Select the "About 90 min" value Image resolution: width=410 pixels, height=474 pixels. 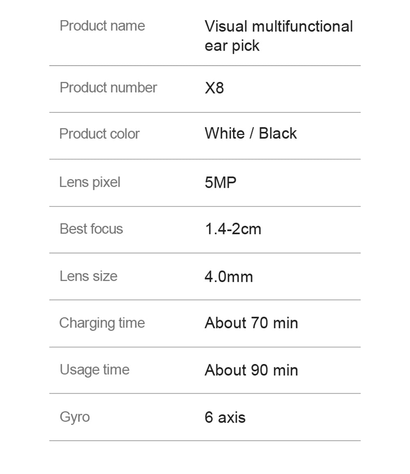pos(251,370)
